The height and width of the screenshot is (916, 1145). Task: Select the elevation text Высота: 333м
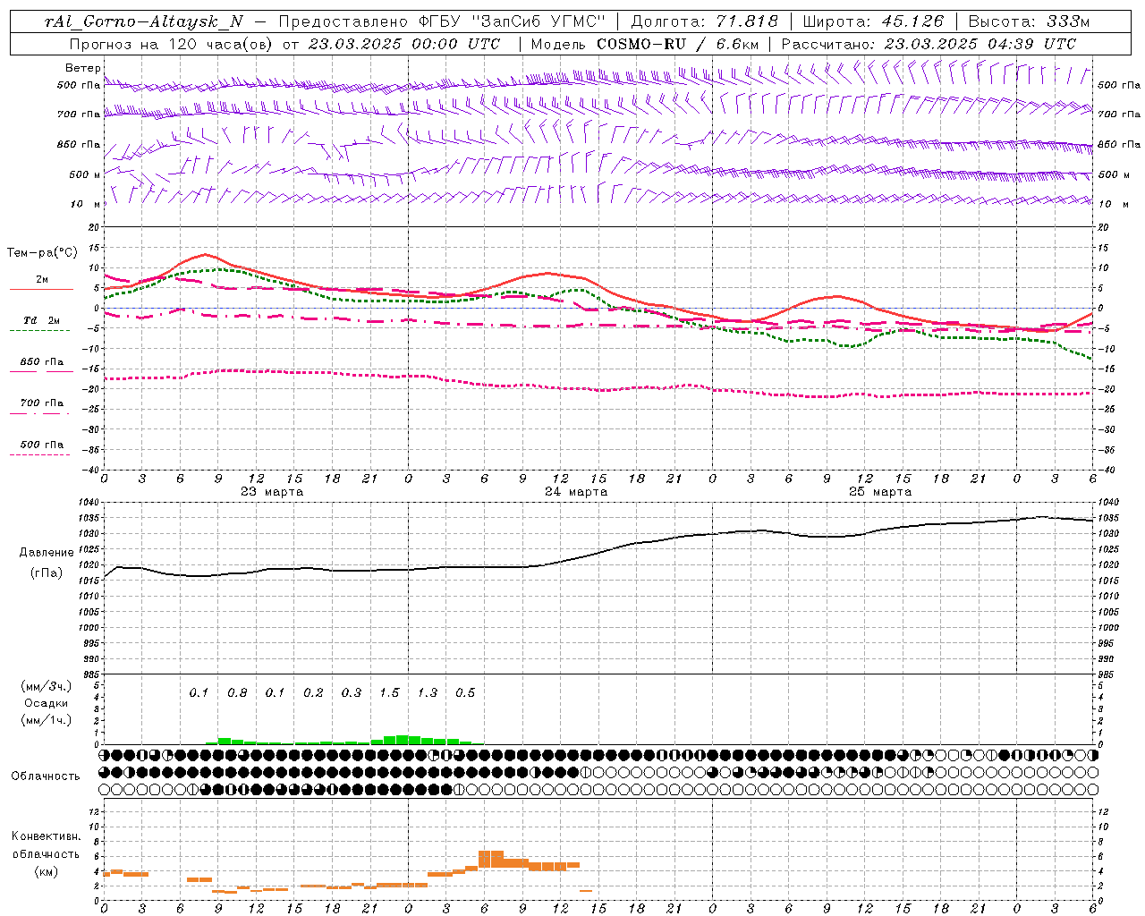point(1030,22)
